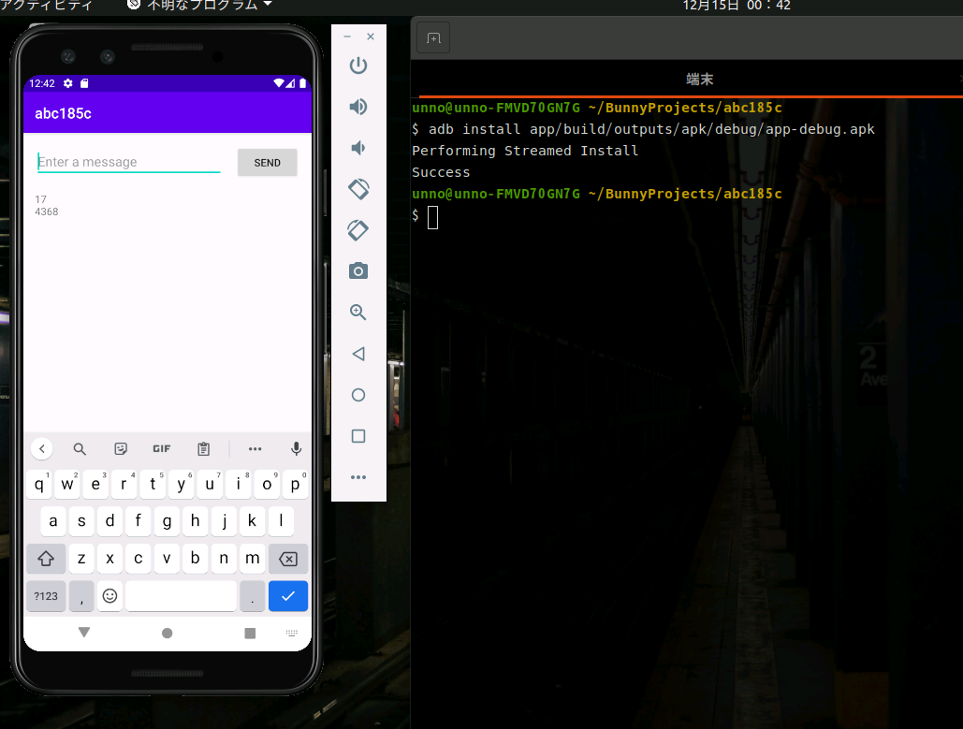Tap the keyboard backspace key
The image size is (963, 729).
[x=288, y=559]
